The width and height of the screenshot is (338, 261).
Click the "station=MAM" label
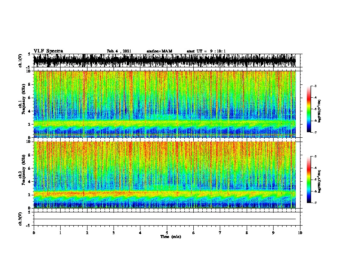[159, 51]
